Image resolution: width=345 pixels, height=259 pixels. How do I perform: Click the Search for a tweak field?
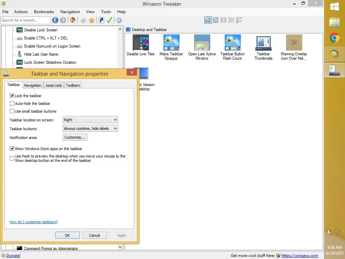coord(26,20)
